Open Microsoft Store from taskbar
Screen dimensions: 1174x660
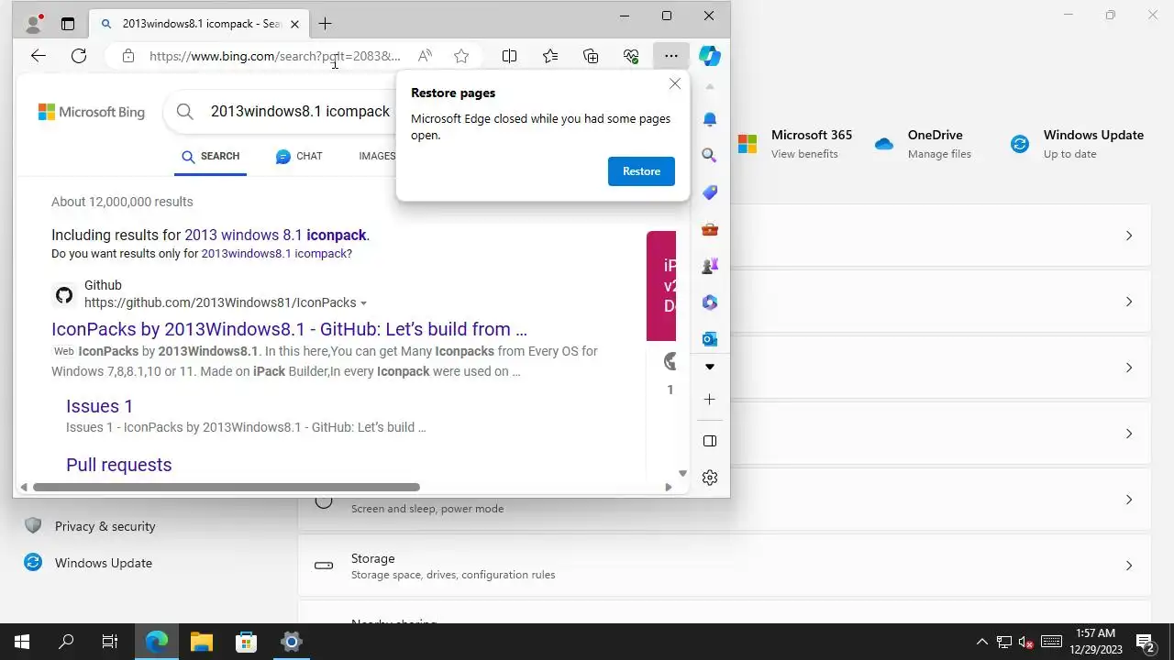point(247,642)
